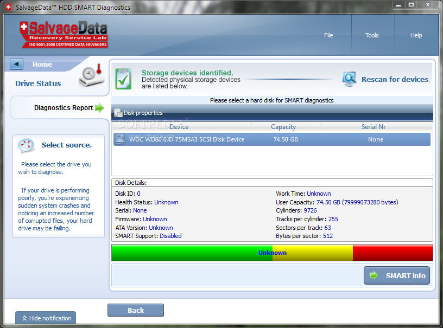Maximize the SalvageData window
This screenshot has height=328, width=443.
click(412, 4)
